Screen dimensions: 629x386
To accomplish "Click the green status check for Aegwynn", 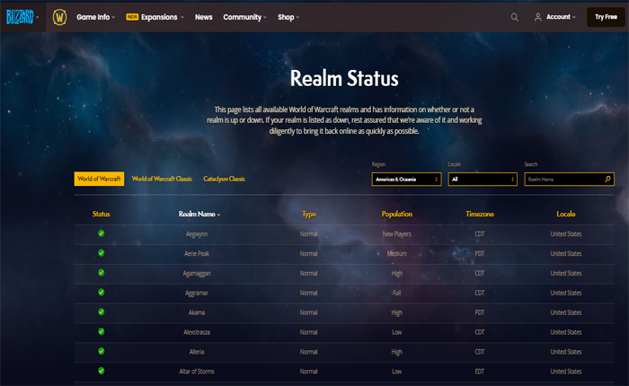I will click(101, 233).
